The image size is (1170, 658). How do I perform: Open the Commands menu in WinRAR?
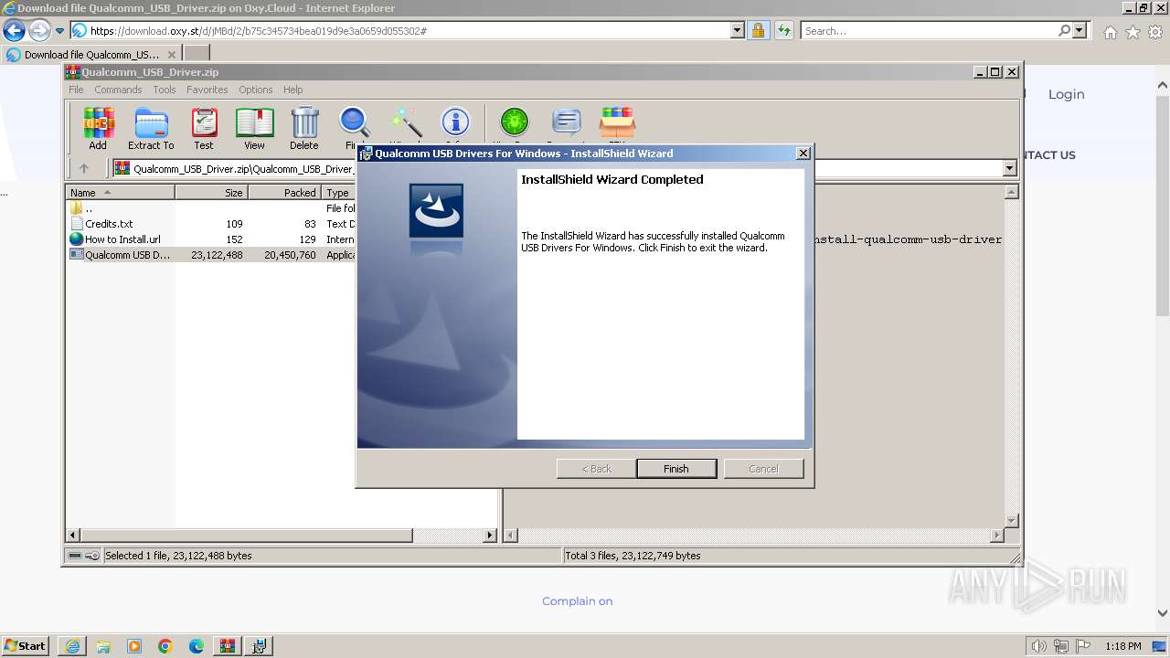118,90
